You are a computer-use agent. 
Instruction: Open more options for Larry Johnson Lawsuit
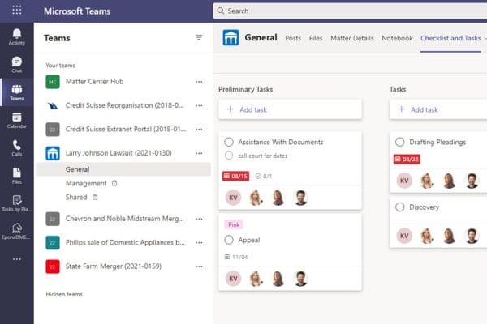(199, 152)
